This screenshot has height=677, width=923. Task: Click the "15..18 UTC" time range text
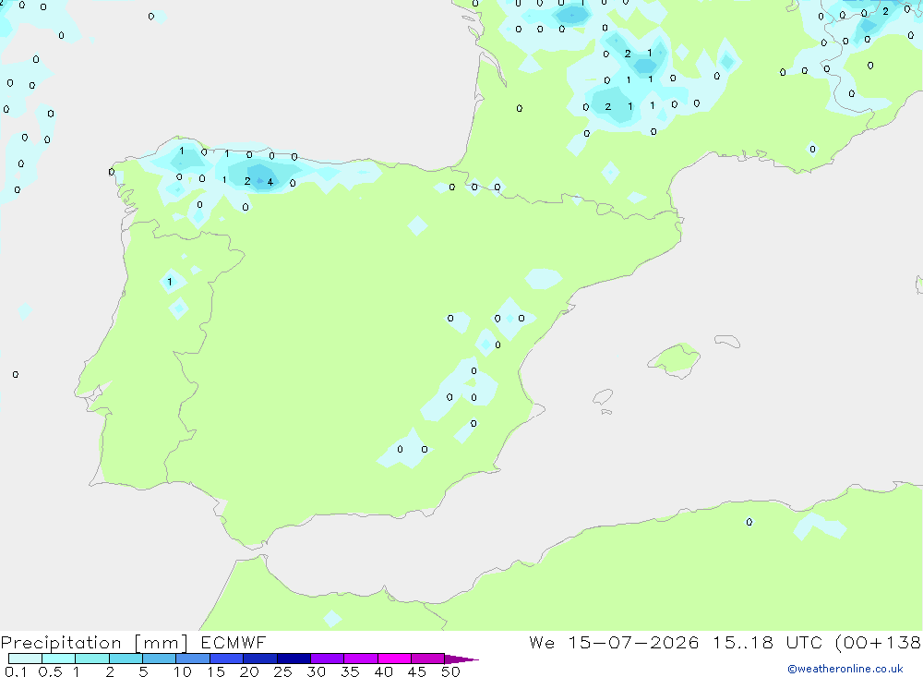tap(766, 642)
